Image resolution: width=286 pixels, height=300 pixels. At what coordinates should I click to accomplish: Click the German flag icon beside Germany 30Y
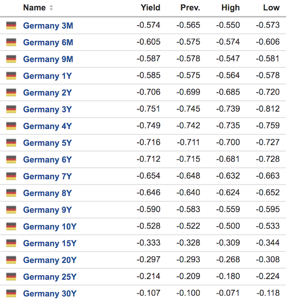(11, 293)
